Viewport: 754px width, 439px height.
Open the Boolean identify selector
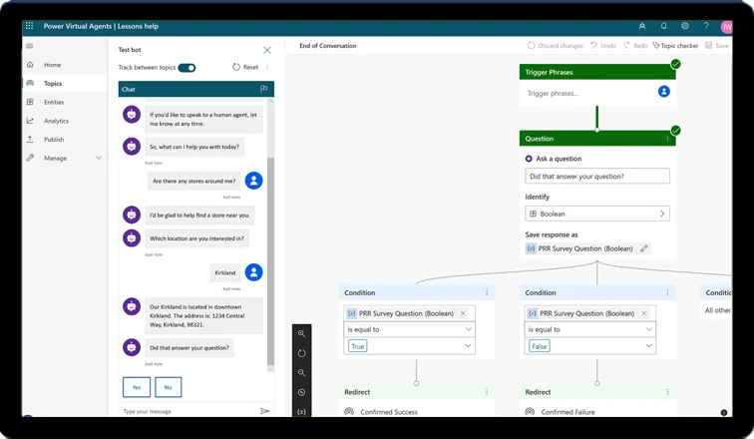[x=597, y=214]
